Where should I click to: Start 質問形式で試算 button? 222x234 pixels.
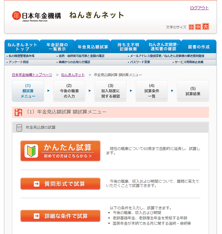[60, 184]
